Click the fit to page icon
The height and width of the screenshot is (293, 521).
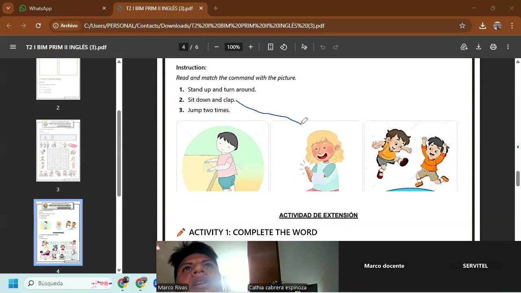point(271,47)
